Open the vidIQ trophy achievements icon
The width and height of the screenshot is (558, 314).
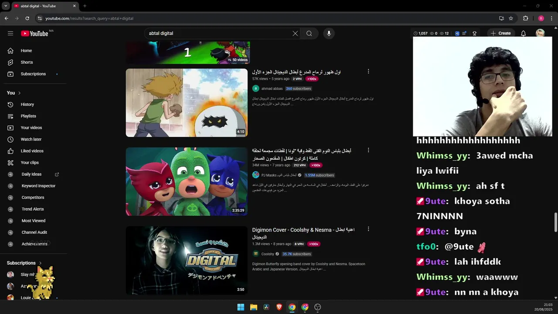coord(475,34)
